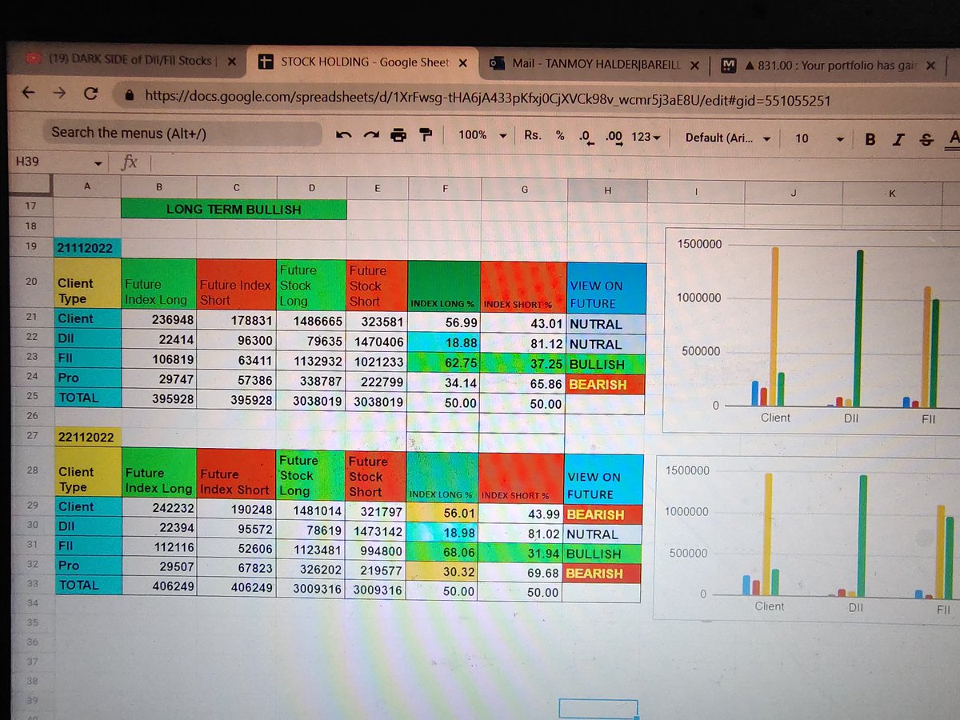Image resolution: width=960 pixels, height=720 pixels.
Task: Activate the paint format roller icon
Action: pyautogui.click(x=426, y=135)
